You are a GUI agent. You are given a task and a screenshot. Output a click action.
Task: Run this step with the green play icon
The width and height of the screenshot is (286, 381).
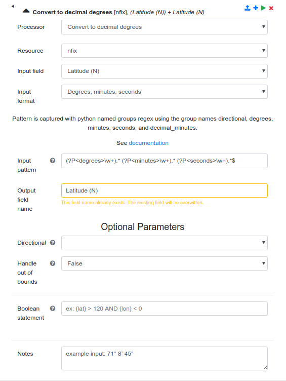(x=263, y=8)
